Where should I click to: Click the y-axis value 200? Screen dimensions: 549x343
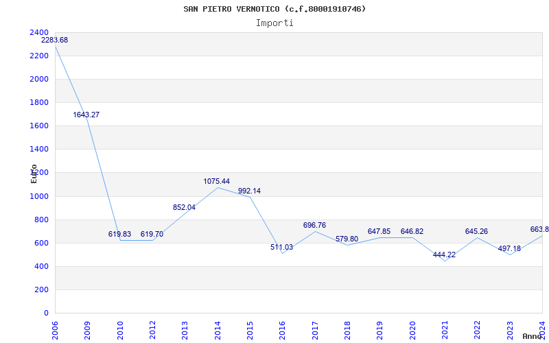pyautogui.click(x=42, y=289)
